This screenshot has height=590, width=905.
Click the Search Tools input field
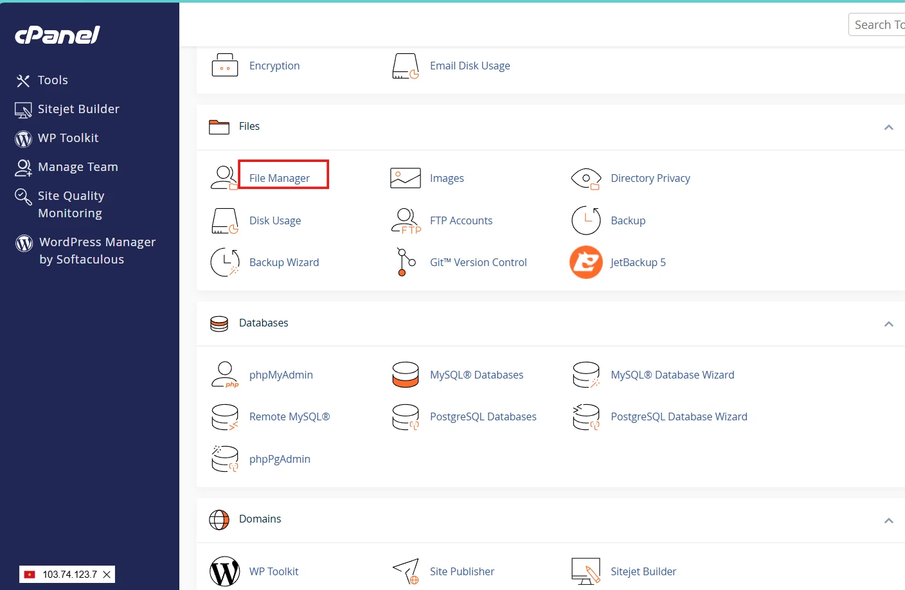pos(878,24)
